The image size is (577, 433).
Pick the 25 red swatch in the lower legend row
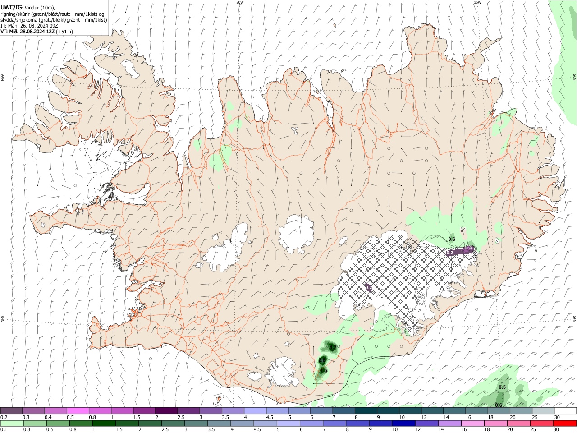click(542, 423)
